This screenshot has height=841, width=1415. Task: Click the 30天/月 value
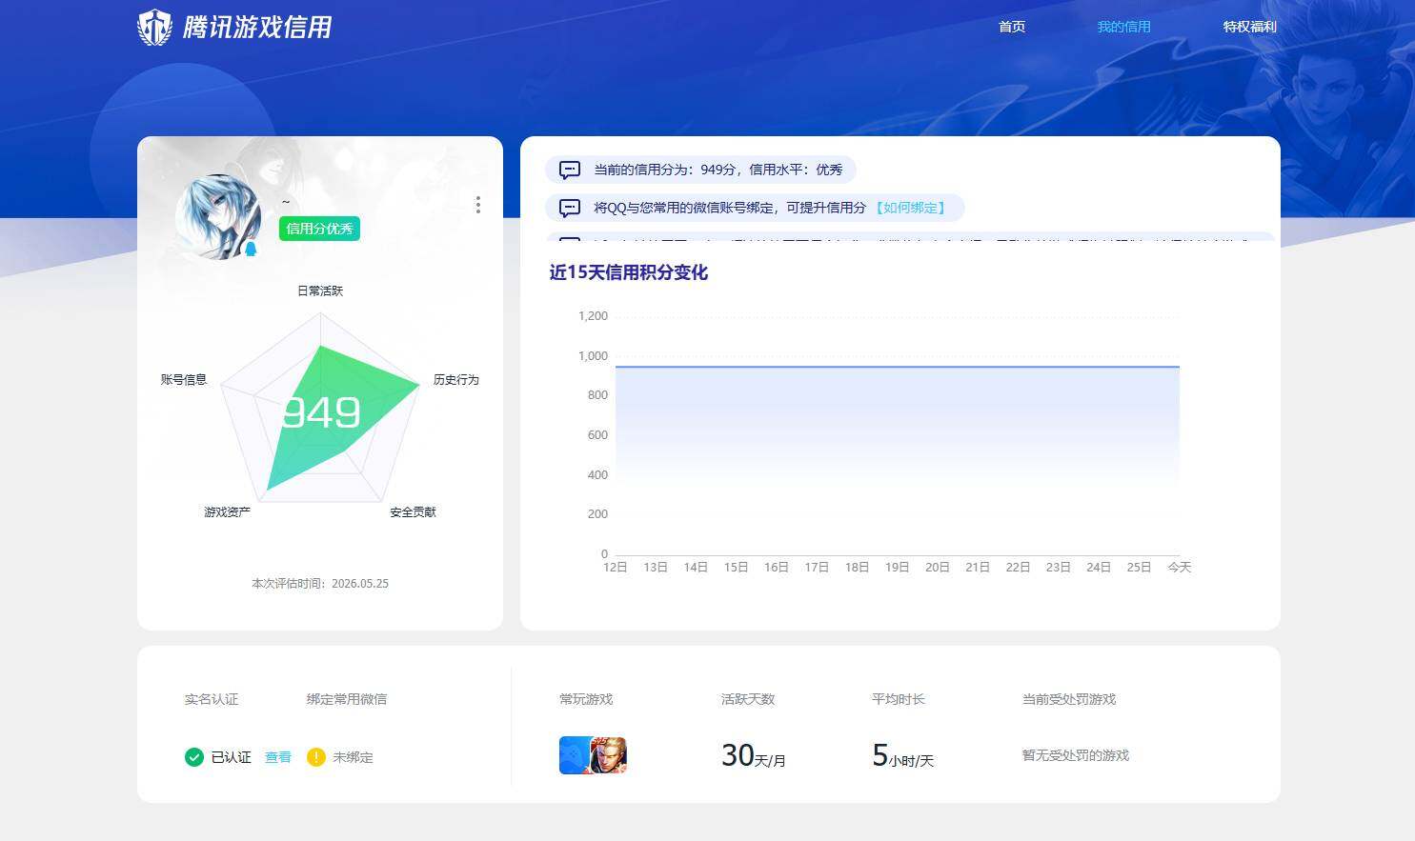754,755
